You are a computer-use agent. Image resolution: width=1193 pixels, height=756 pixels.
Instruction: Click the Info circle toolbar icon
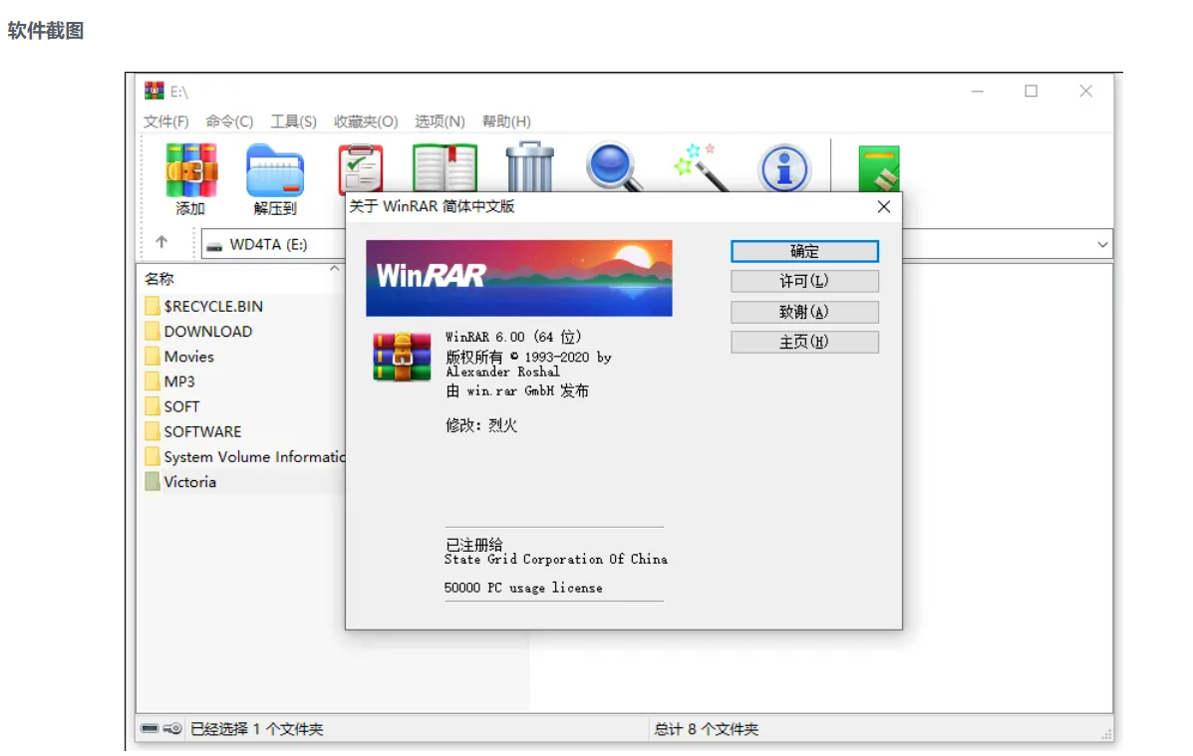pos(783,167)
